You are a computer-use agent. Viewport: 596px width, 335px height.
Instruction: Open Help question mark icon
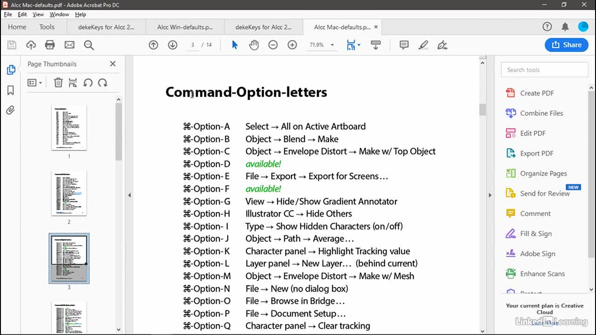tap(547, 27)
